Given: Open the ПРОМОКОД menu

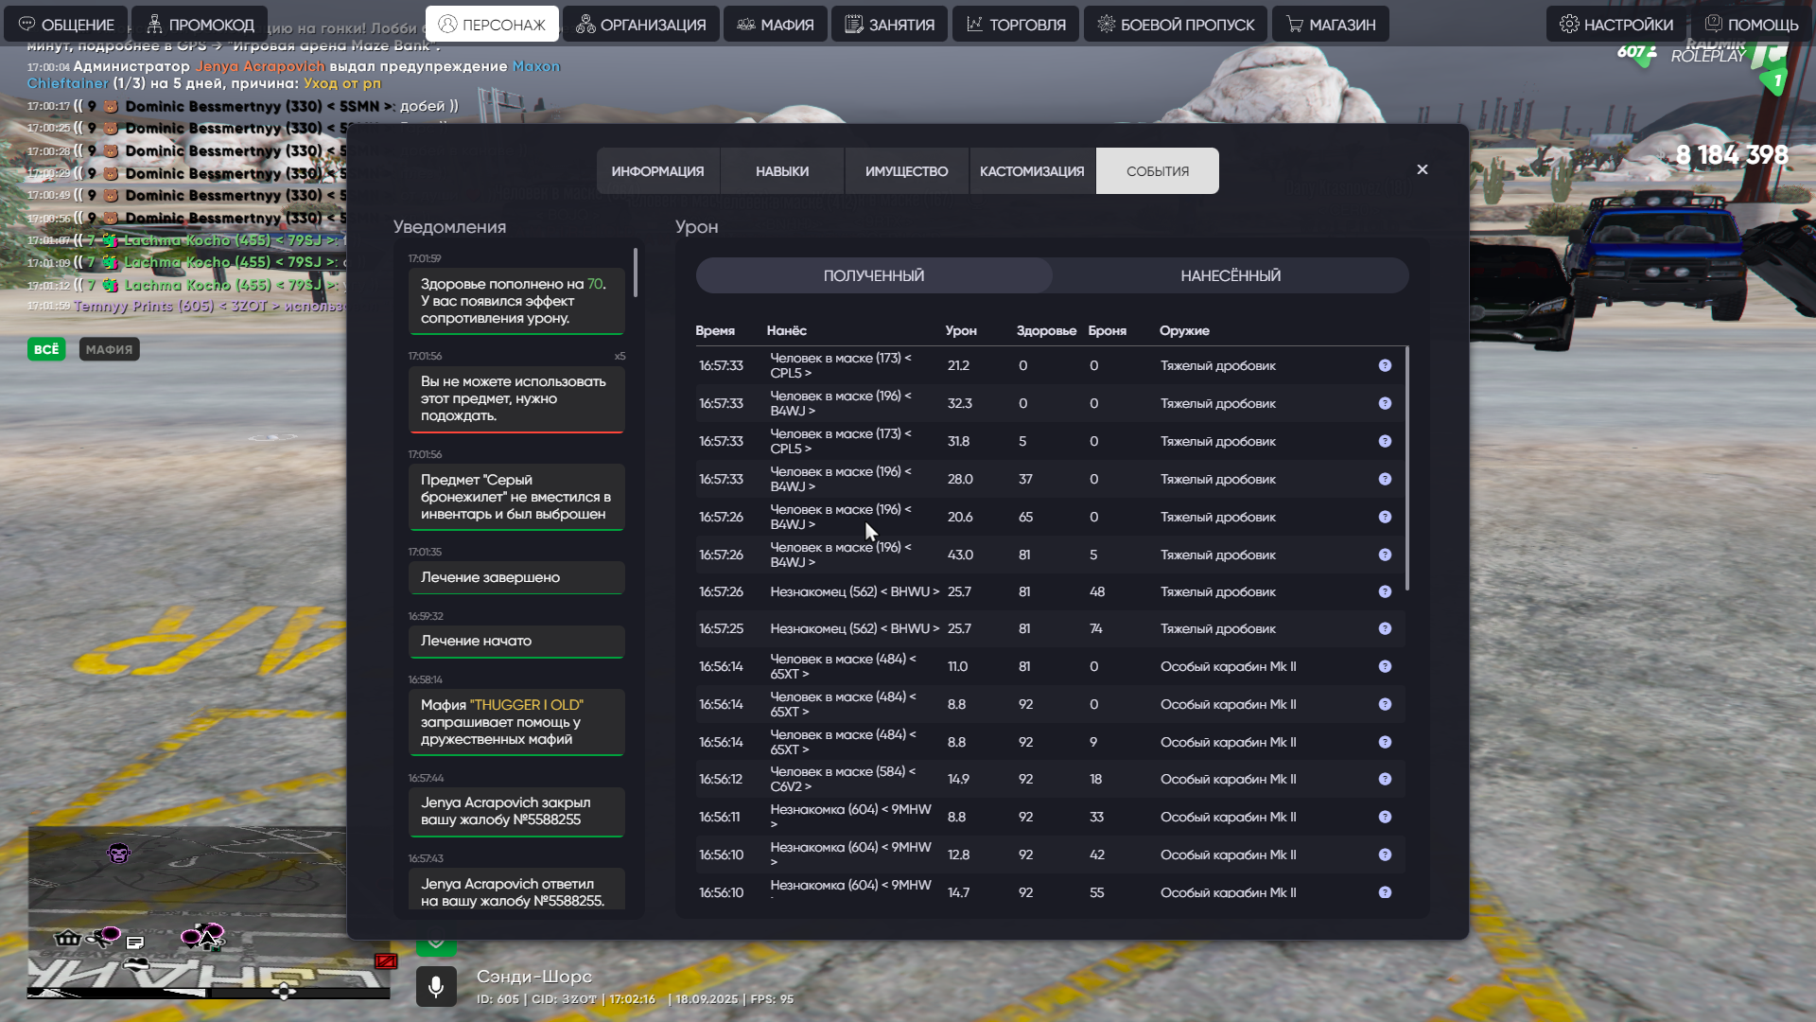Looking at the screenshot, I should coord(200,25).
